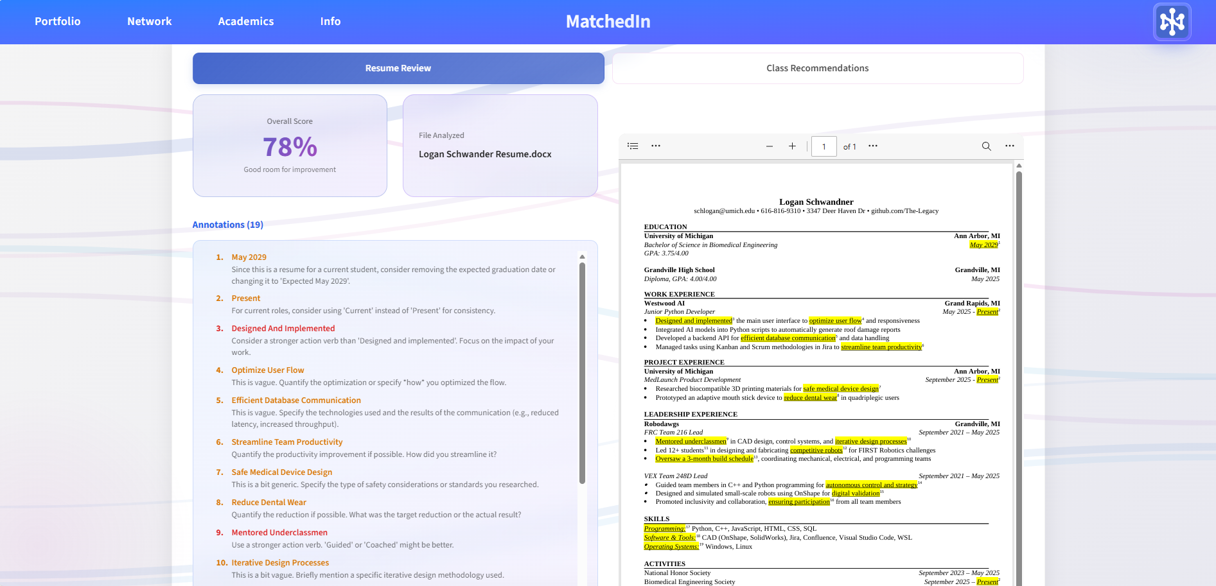Click the 78% overall score value
Viewport: 1216px width, 586px height.
click(x=290, y=147)
